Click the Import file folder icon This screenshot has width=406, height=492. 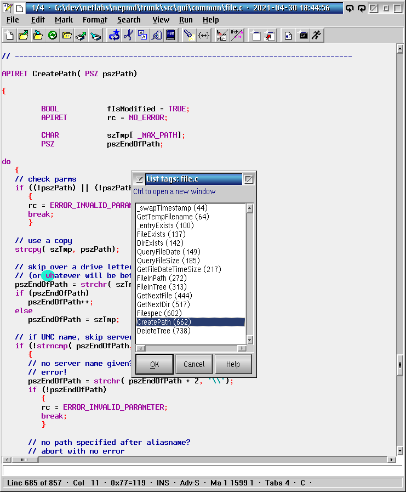point(38,35)
